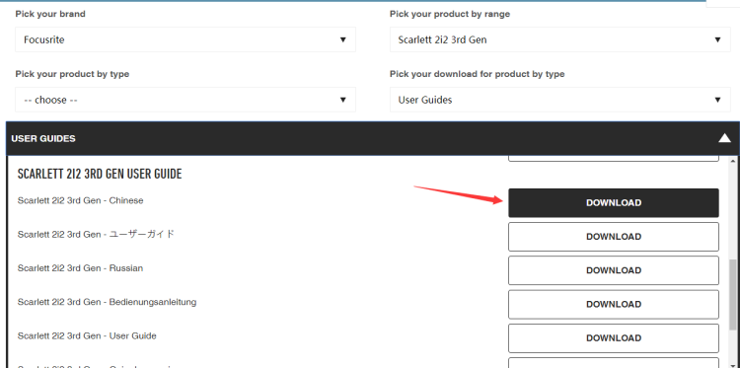Open the product range dropdown showing Scarlett 2i2 3rd Gen

pos(559,39)
